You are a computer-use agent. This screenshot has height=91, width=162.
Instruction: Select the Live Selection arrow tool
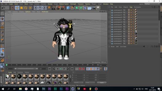(13, 8)
